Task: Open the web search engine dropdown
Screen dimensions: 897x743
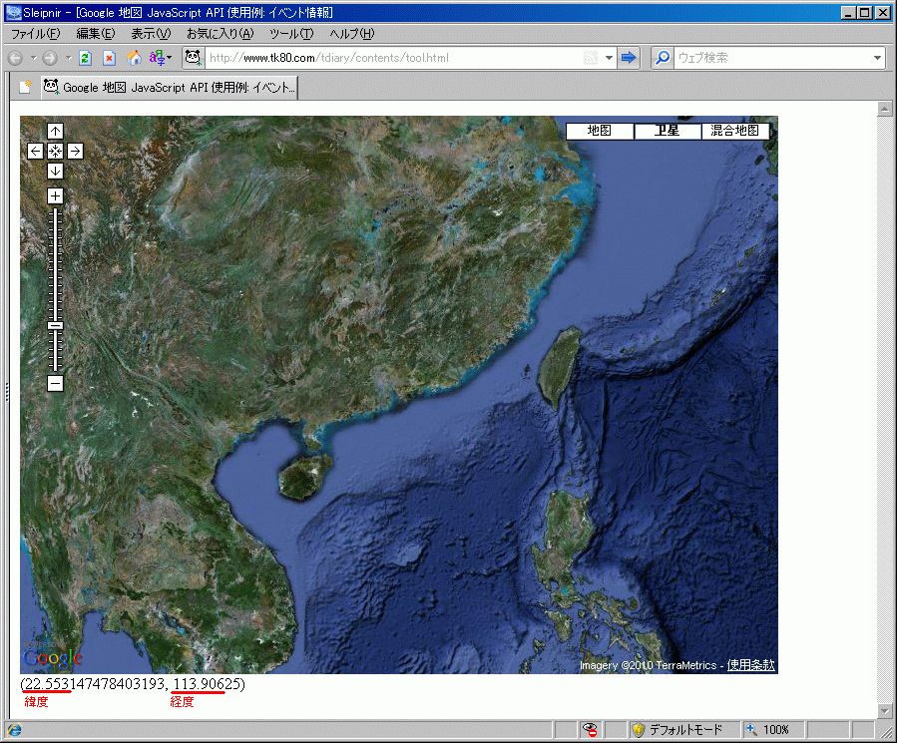Action: tap(878, 58)
